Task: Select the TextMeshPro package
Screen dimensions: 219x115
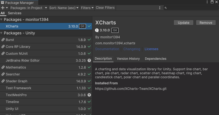Action: [46, 95]
